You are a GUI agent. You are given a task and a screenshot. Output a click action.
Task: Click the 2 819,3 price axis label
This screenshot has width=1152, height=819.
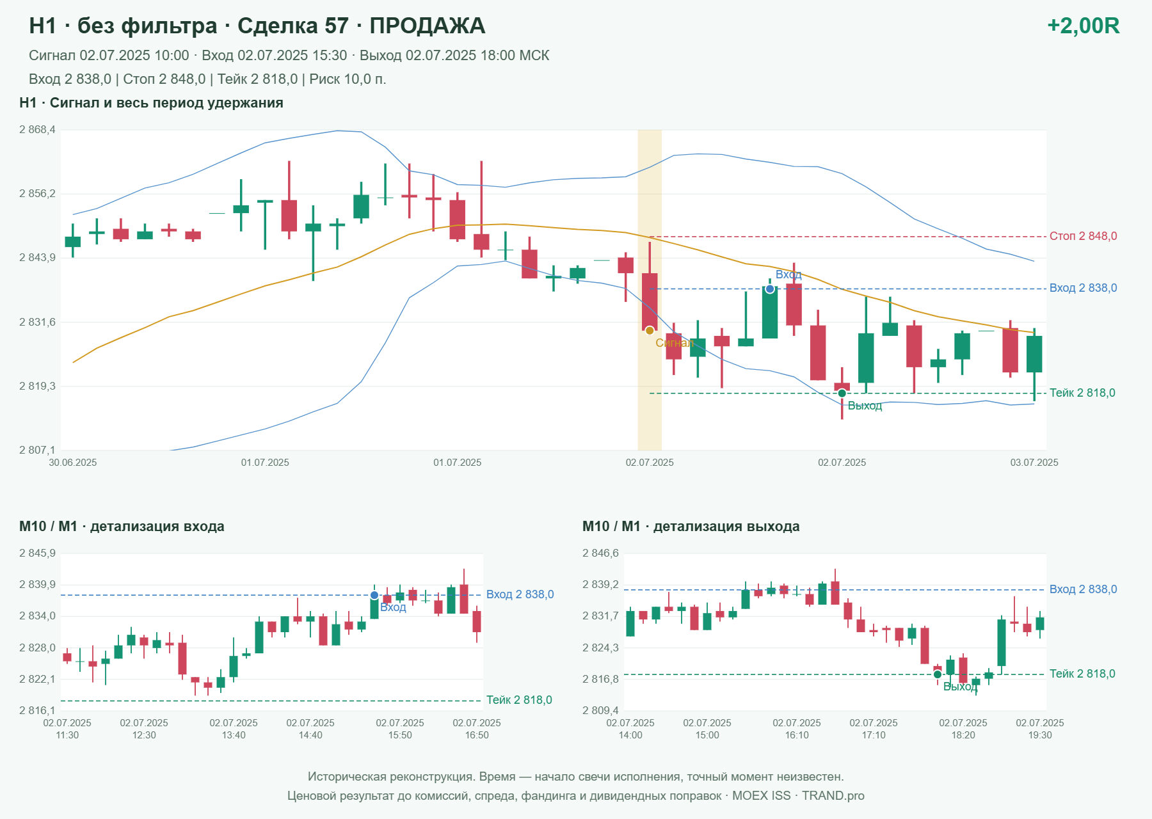[x=37, y=386]
